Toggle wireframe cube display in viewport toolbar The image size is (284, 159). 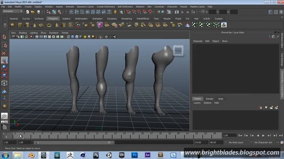(68, 37)
